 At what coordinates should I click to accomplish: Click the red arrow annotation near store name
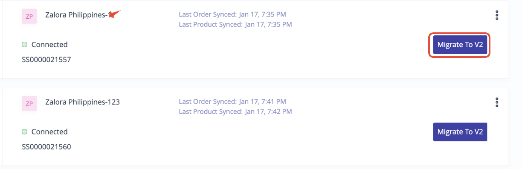point(114,14)
